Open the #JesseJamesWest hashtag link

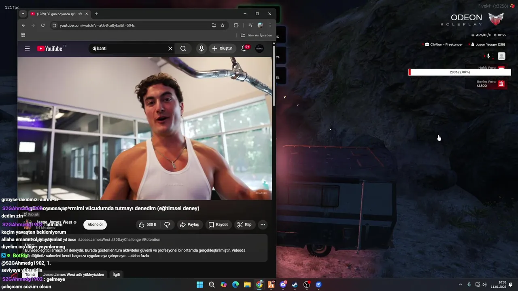point(94,240)
